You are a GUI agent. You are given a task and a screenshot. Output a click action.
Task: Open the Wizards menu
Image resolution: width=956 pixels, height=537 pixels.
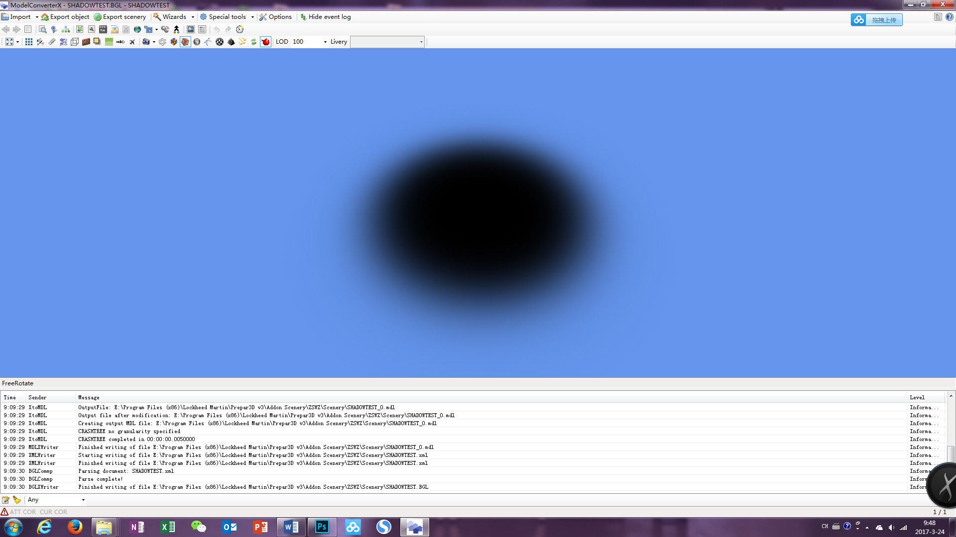(x=174, y=17)
